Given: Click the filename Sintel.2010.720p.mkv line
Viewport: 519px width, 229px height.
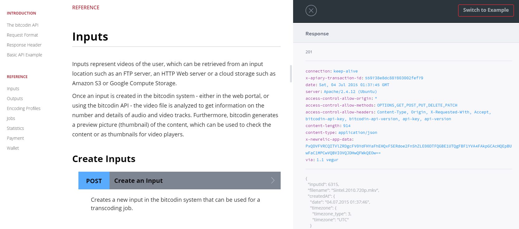Looking at the screenshot, I should point(344,190).
